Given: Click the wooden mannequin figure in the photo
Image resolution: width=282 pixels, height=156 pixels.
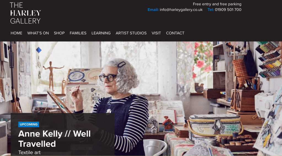Looking at the screenshot, I should (x=52, y=76).
